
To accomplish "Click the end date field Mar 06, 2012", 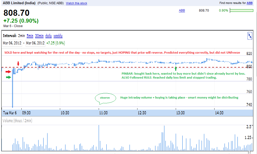I will coord(35,43).
